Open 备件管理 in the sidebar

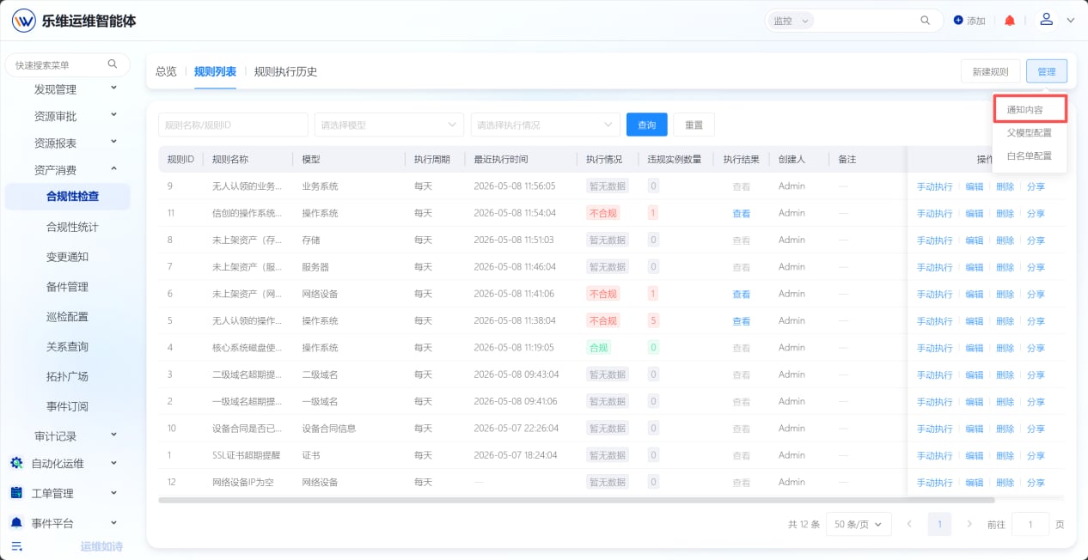pyautogui.click(x=67, y=287)
